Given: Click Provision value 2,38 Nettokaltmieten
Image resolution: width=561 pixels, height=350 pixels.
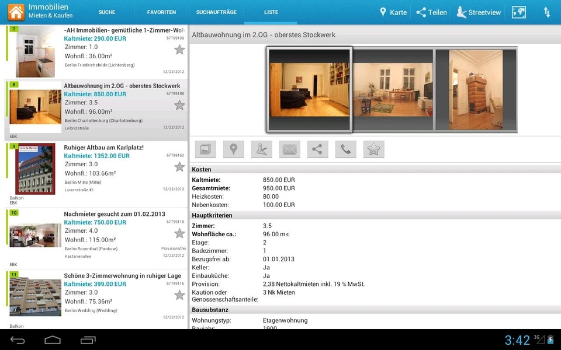Looking at the screenshot, I should (x=314, y=284).
